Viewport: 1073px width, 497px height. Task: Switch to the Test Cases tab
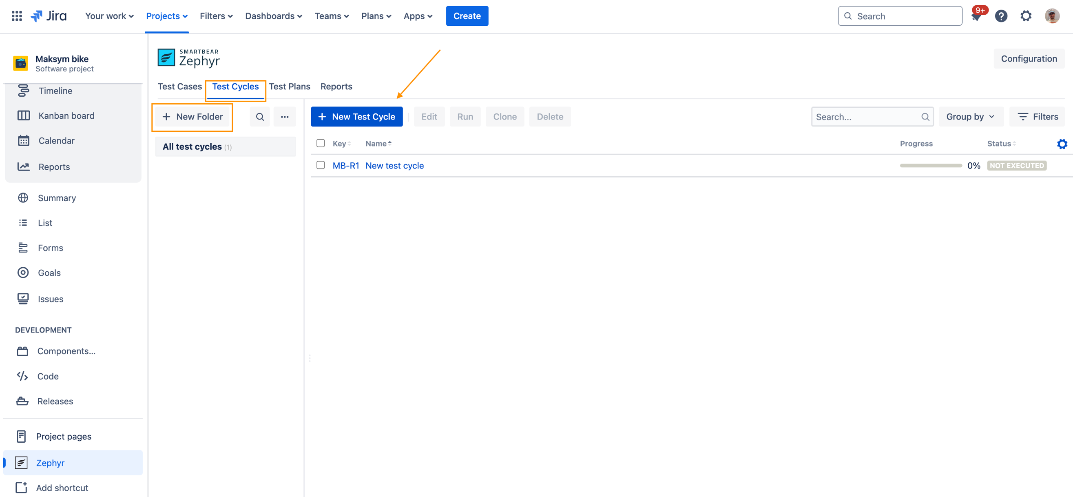pos(179,86)
